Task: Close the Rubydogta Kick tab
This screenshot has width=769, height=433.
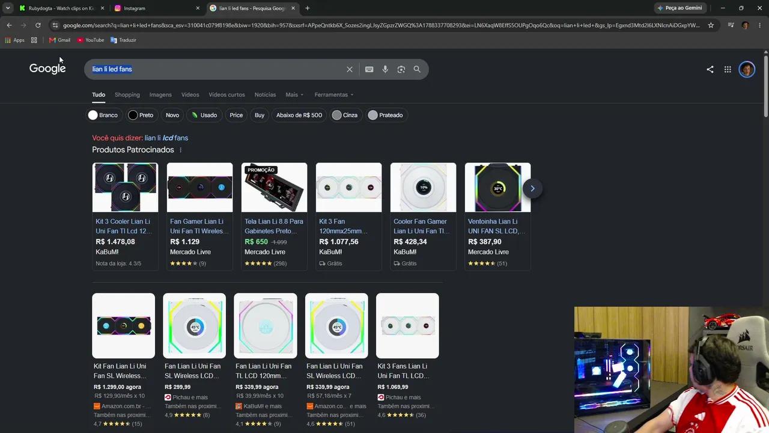Action: click(x=102, y=8)
